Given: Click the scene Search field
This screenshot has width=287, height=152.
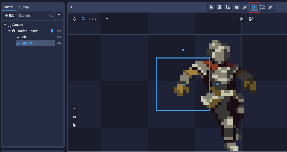Looking at the screenshot, I should tap(36, 16).
